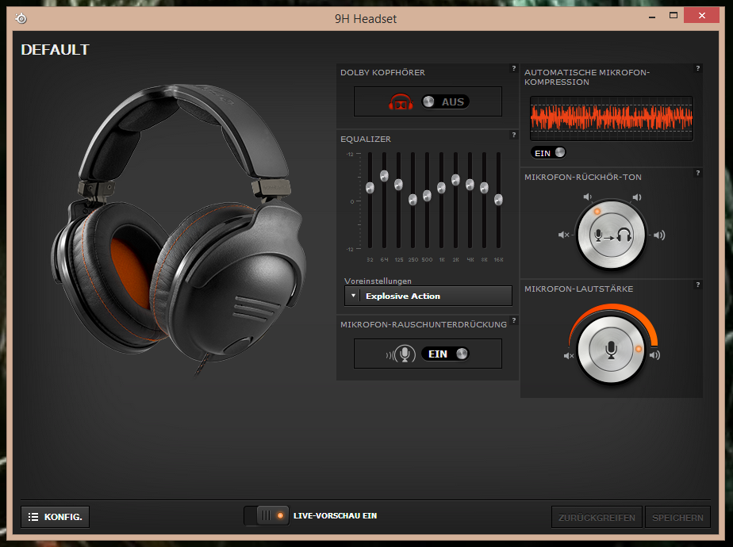Open help for the Equalizer section

514,135
